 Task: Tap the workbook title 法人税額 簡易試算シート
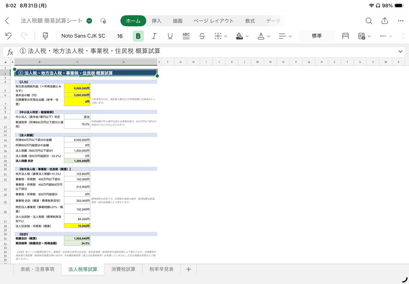coord(52,21)
